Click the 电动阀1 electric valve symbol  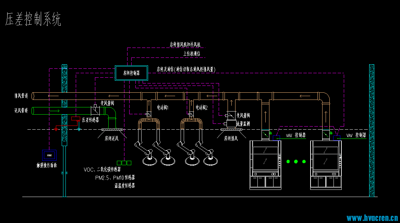coord(148,113)
